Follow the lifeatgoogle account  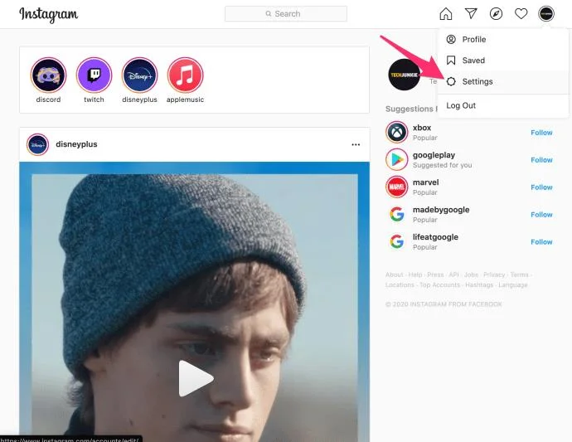(541, 242)
